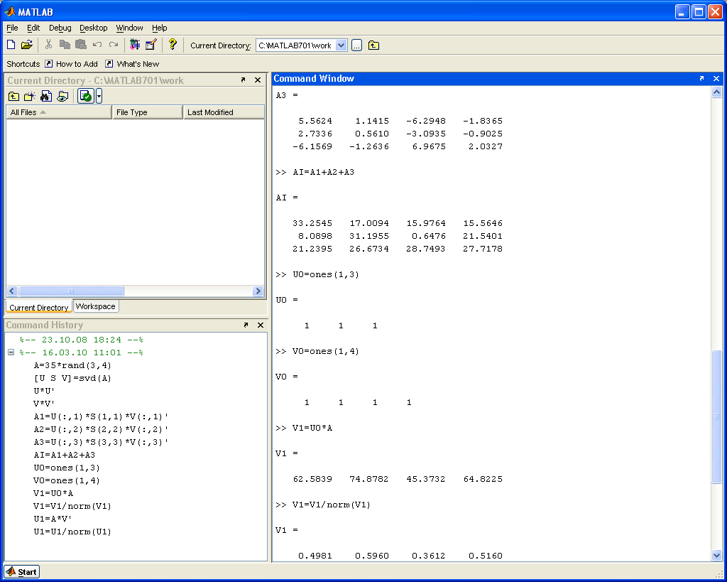727x582 pixels.
Task: Switch to the Workspace tab
Action: pos(96,306)
